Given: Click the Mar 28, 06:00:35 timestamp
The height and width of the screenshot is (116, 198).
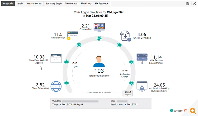Looking at the screenshot, I should click(97, 16).
